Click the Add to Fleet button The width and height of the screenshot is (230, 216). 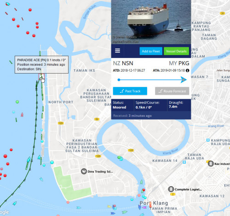(151, 51)
